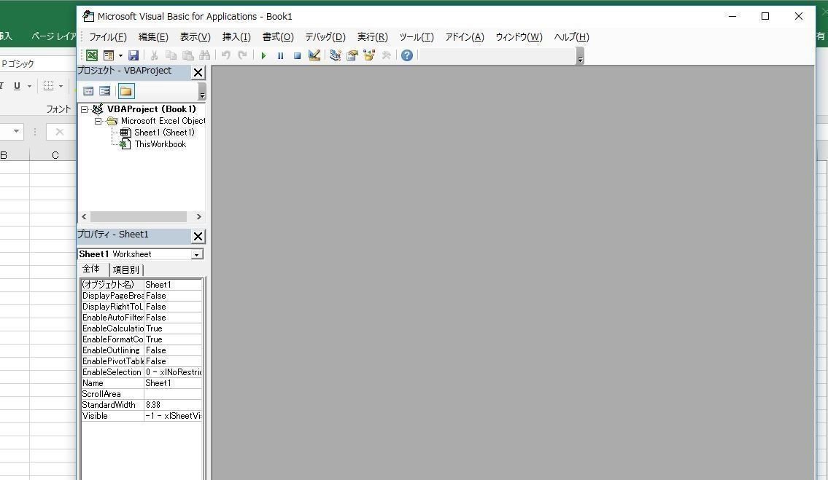The height and width of the screenshot is (480, 828).
Task: Save Book1 using the Save icon
Action: tap(134, 55)
